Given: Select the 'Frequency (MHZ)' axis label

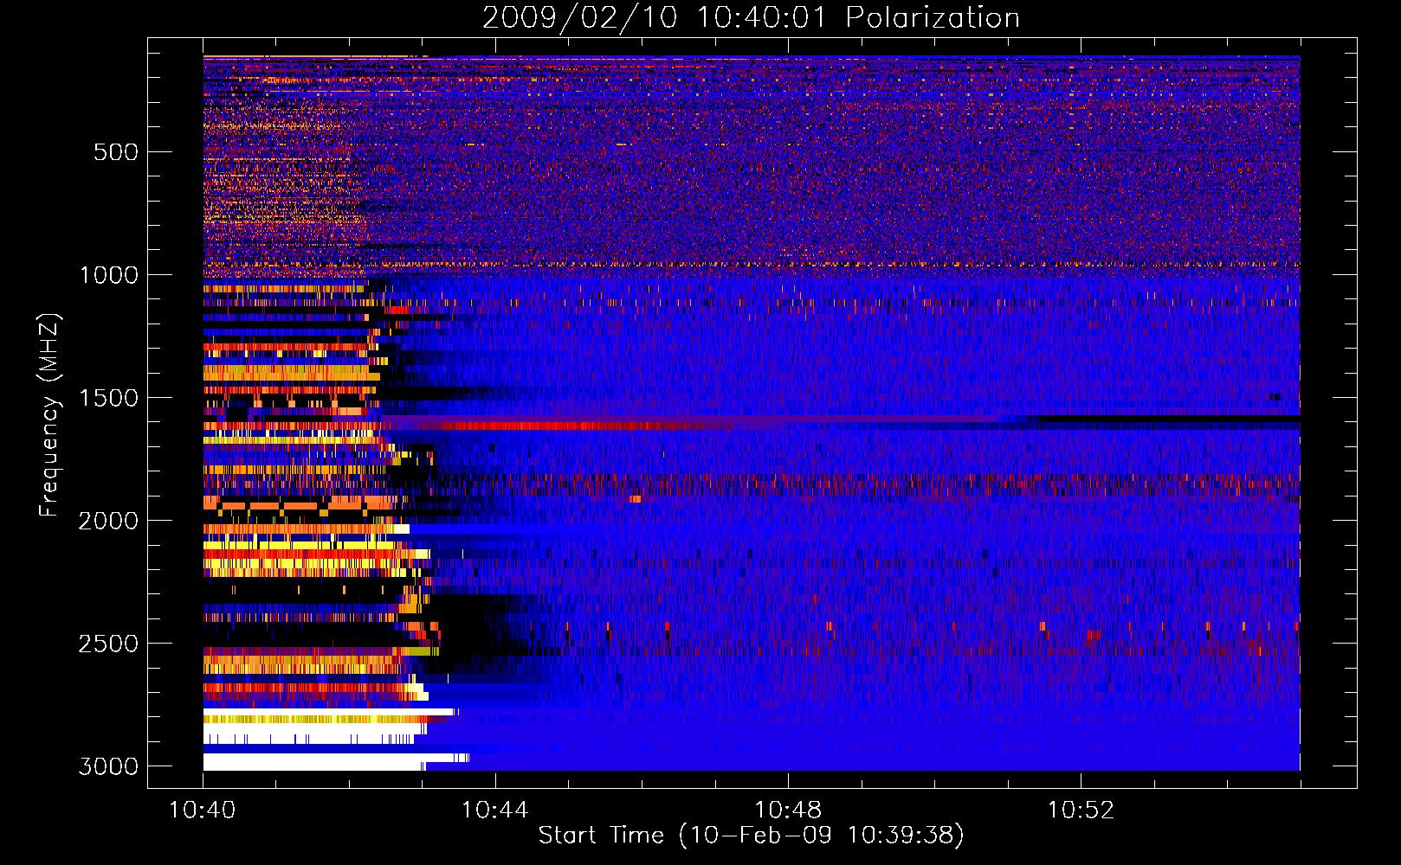Looking at the screenshot, I should (49, 415).
